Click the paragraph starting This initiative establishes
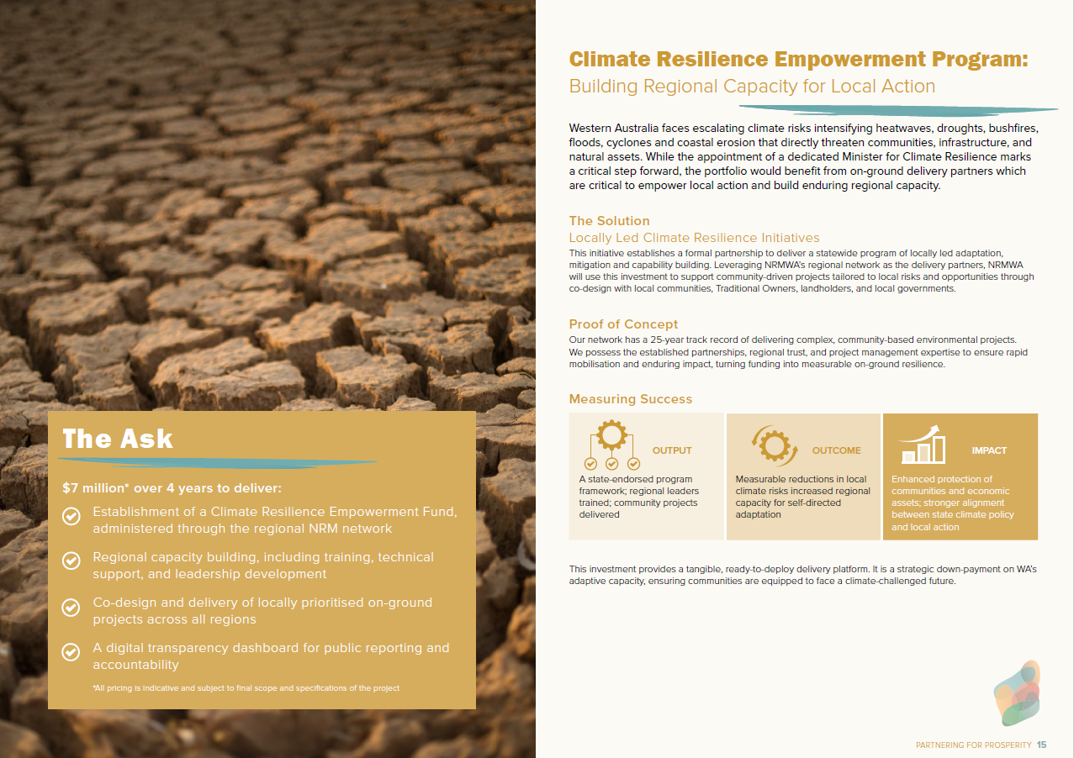The height and width of the screenshot is (758, 1074). (802, 271)
